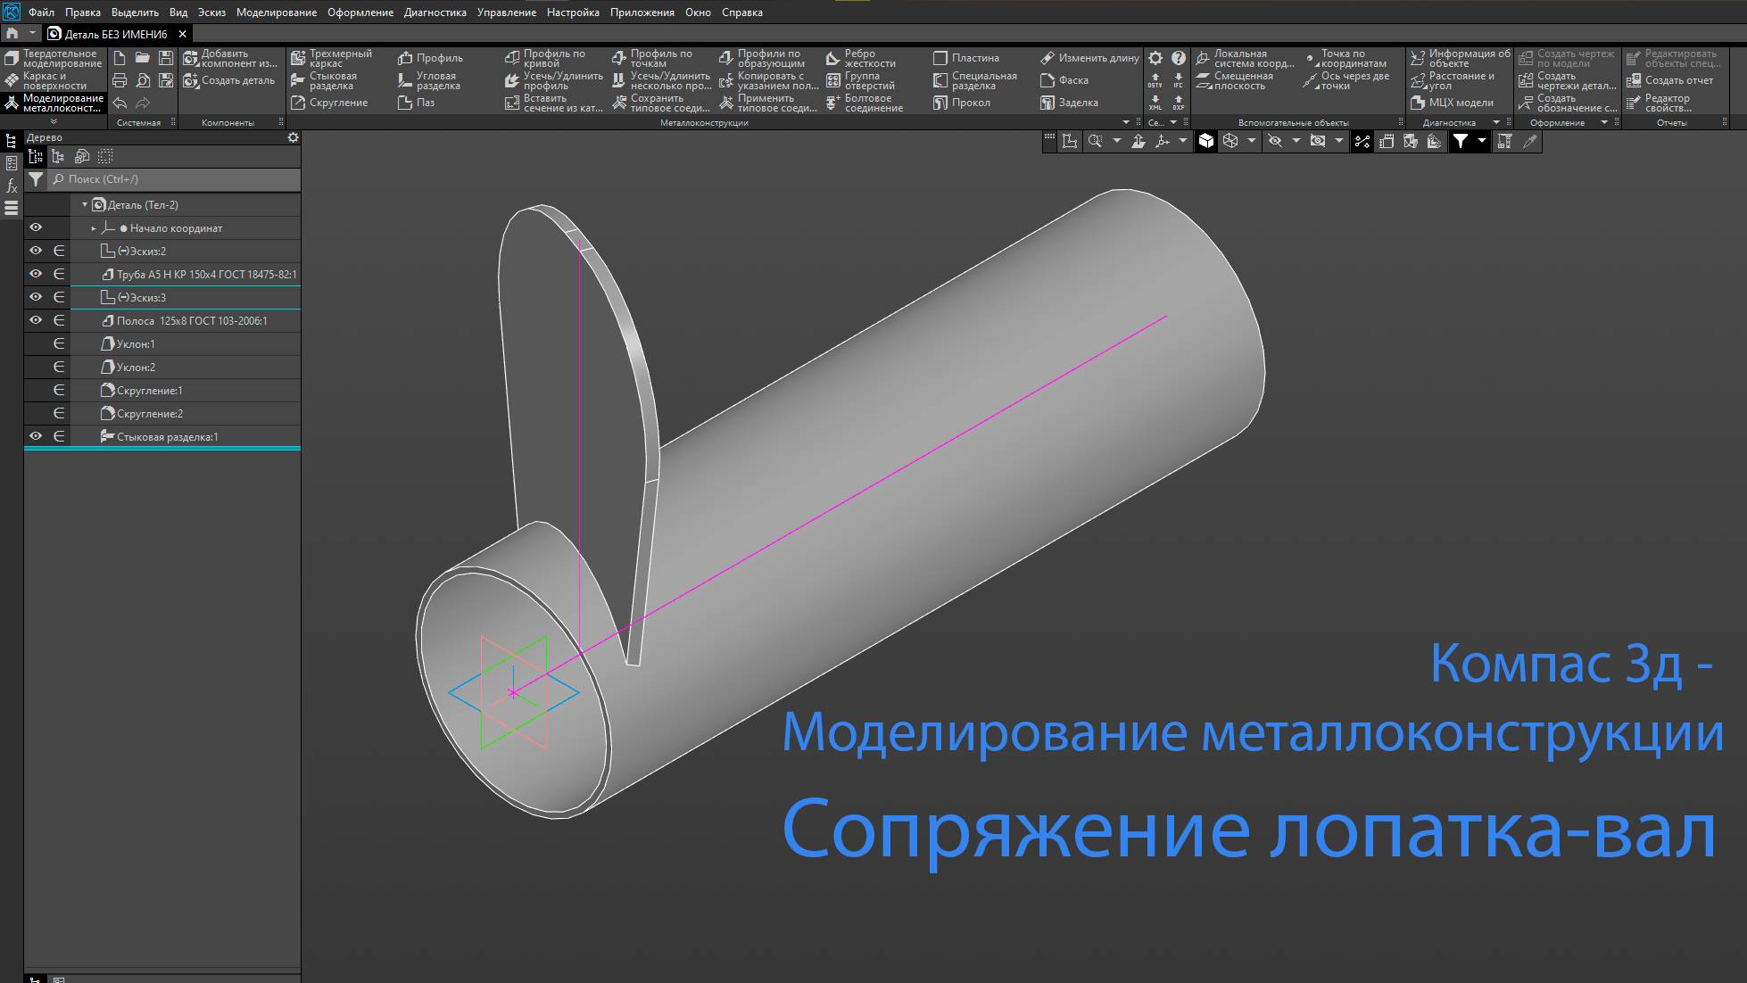Screen dimensions: 1747x983
Task: Undo last action arrow
Action: tap(120, 103)
